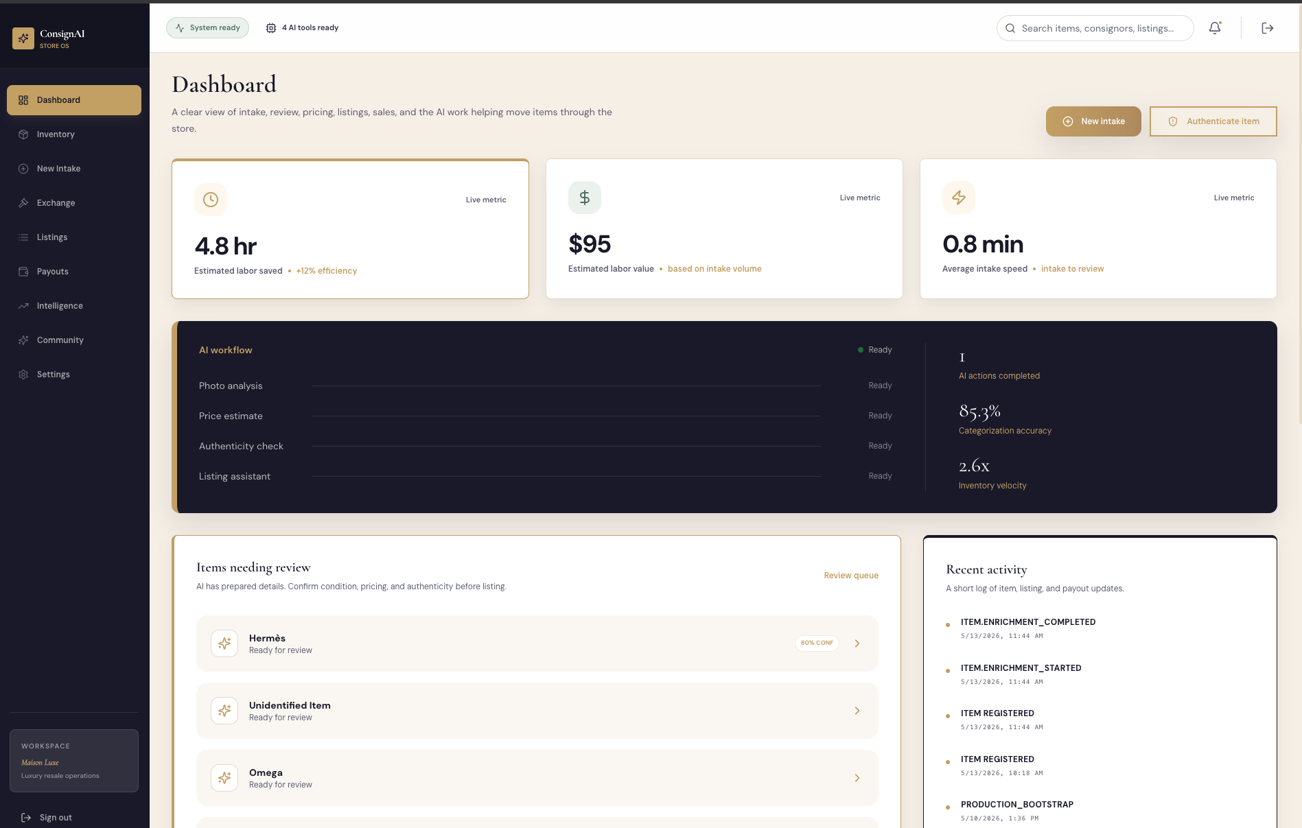
Task: Click the System ready status badge
Action: pos(207,28)
